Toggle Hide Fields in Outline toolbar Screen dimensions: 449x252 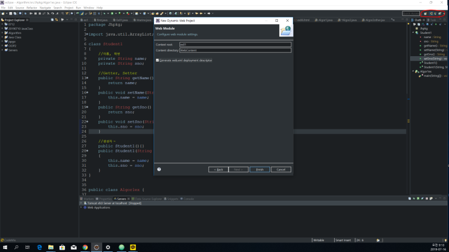tap(427, 24)
